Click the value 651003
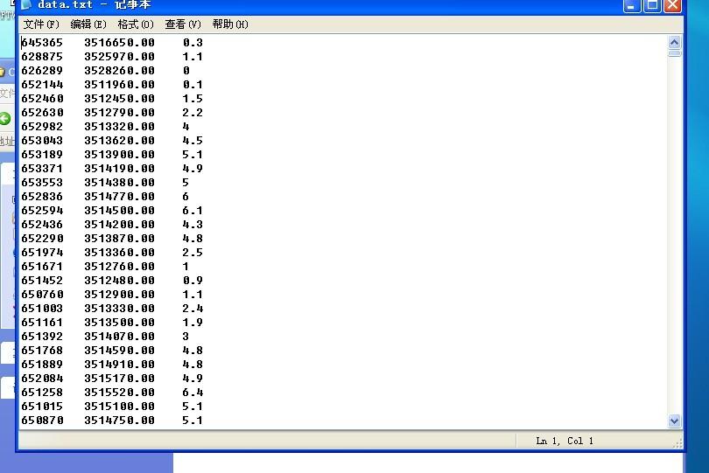This screenshot has height=473, width=709. (x=42, y=309)
